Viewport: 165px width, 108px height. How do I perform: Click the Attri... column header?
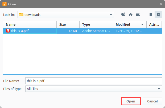[x=154, y=25]
